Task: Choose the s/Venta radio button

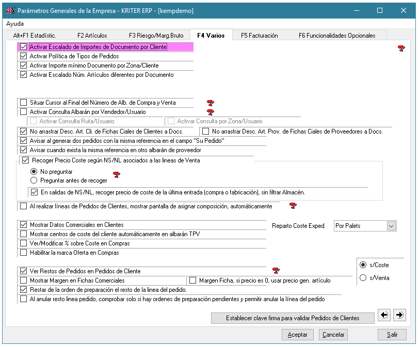Action: point(363,278)
